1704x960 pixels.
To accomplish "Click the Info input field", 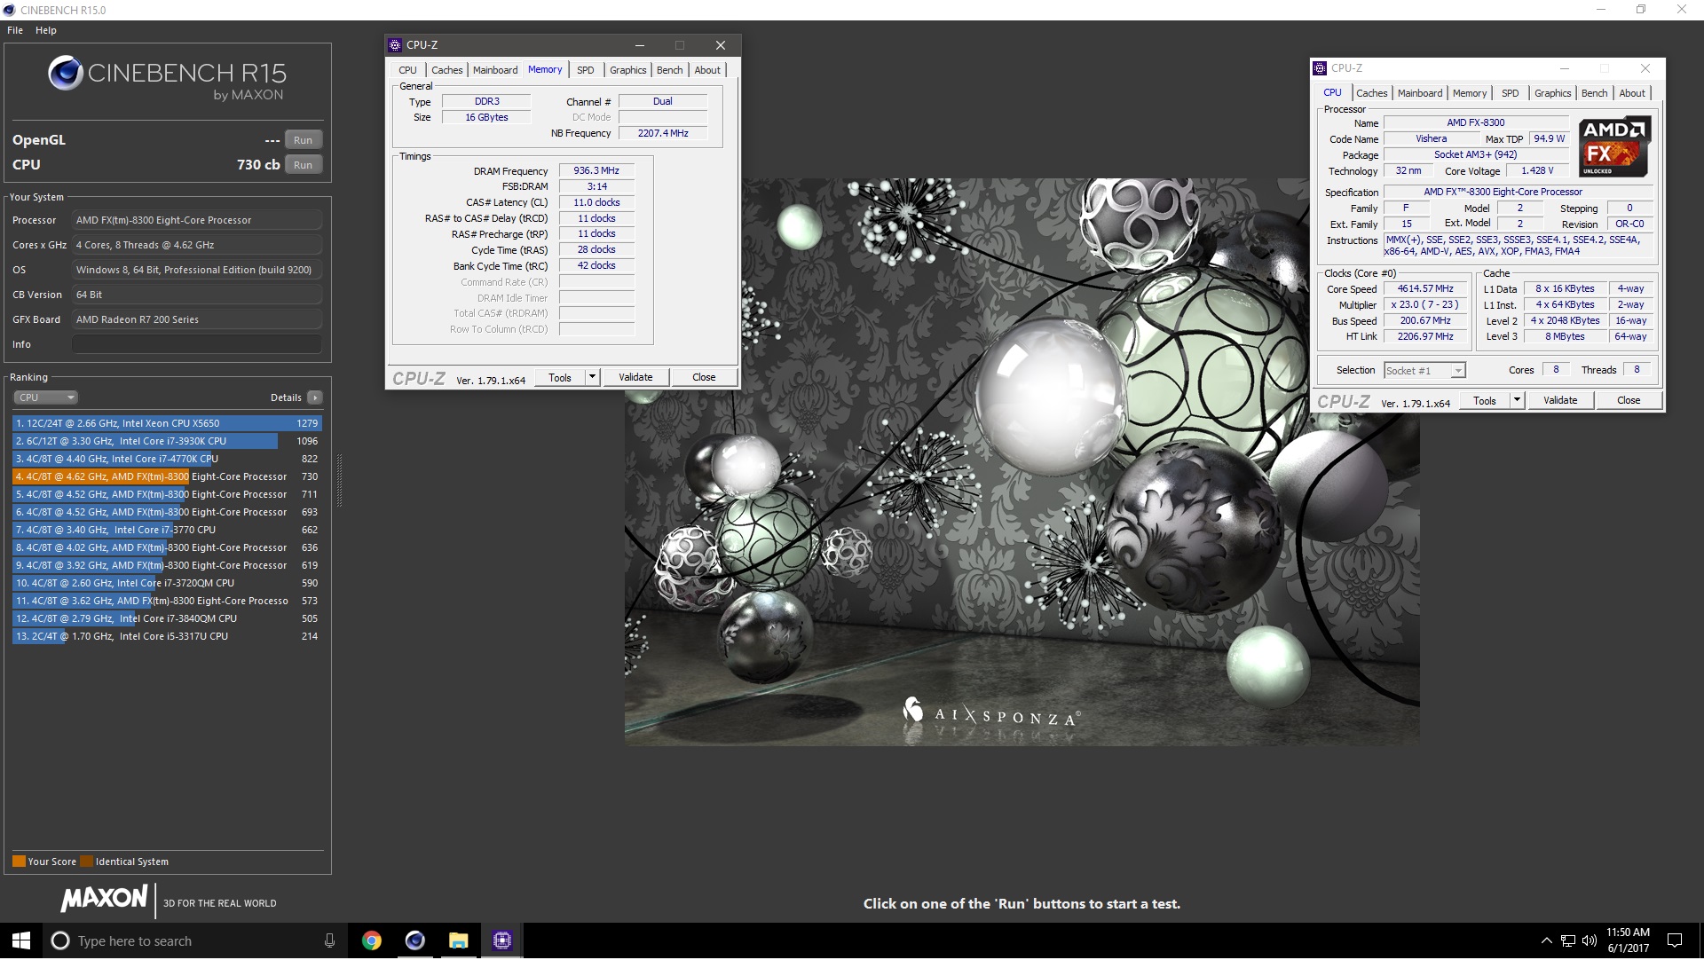I will pyautogui.click(x=196, y=344).
